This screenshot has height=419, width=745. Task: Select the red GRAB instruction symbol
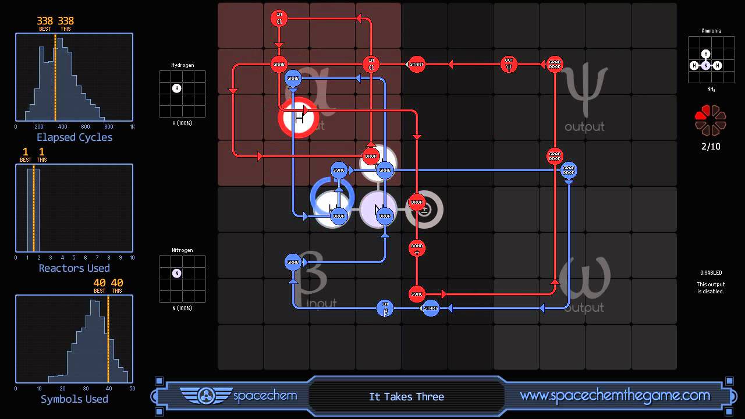pyautogui.click(x=279, y=63)
